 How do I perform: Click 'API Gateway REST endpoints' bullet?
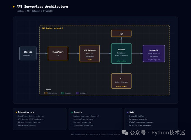[30, 119]
